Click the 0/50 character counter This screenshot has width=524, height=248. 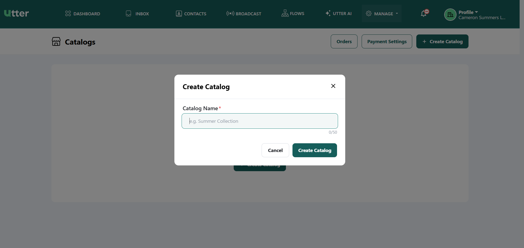333,132
